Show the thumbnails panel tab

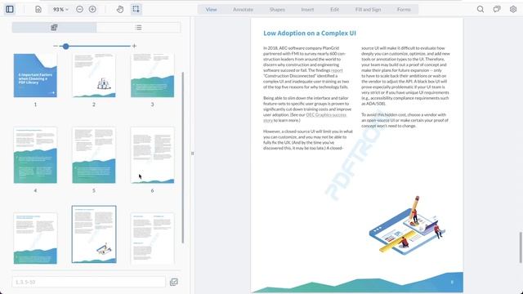tap(54, 27)
